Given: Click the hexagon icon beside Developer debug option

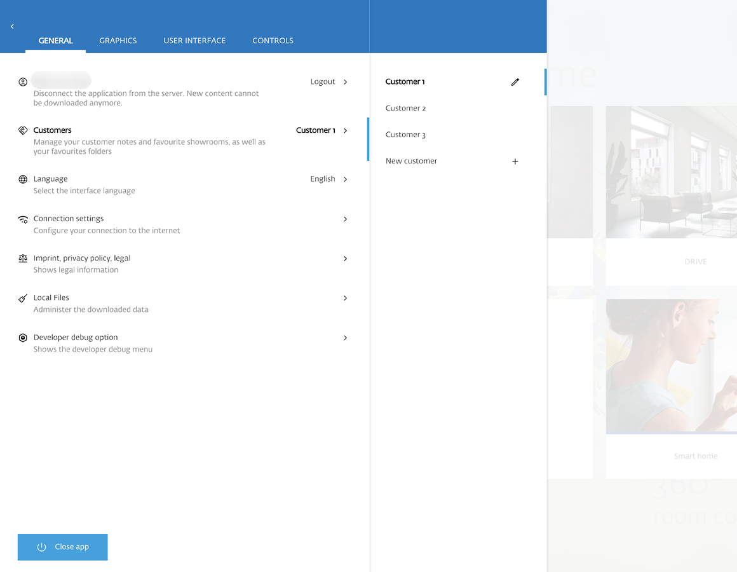Looking at the screenshot, I should click(23, 337).
